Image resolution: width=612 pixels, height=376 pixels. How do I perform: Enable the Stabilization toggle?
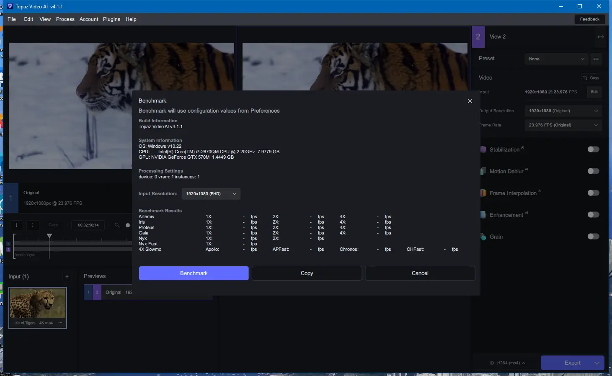pos(593,149)
